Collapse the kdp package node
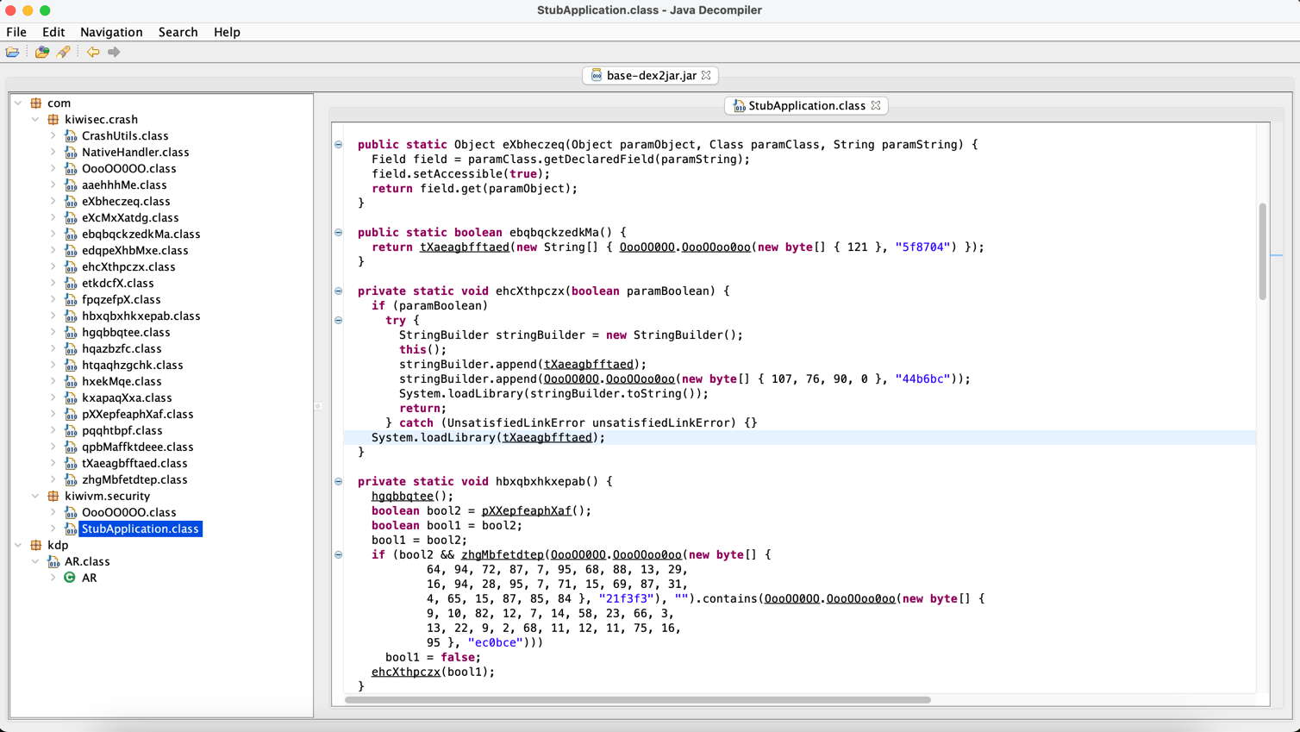1300x732 pixels. click(18, 545)
